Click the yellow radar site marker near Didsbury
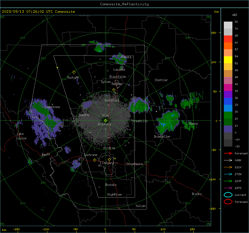 [106, 121]
